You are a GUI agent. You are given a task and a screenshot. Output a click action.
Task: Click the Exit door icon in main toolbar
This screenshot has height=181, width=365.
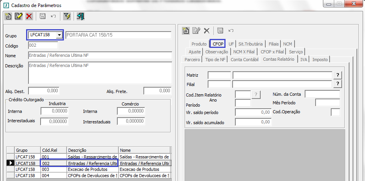click(81, 16)
